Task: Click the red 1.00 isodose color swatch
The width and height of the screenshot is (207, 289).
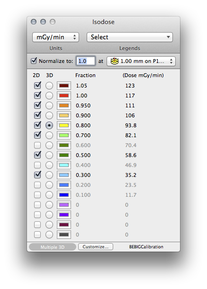Action: [64, 96]
